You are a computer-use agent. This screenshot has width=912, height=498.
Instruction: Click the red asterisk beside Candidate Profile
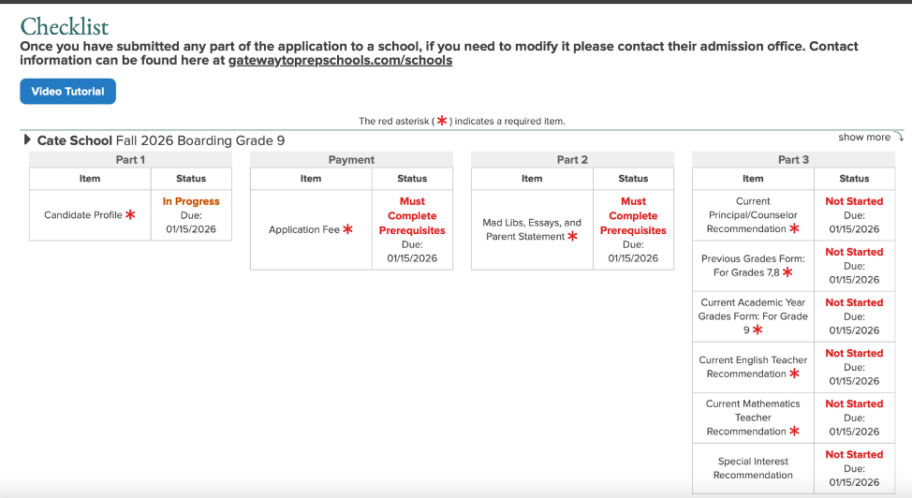(x=130, y=214)
